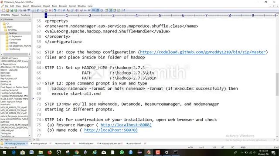The width and height of the screenshot is (279, 156).
Task: Click the Save All toolbar icon
Action: pos(16,10)
